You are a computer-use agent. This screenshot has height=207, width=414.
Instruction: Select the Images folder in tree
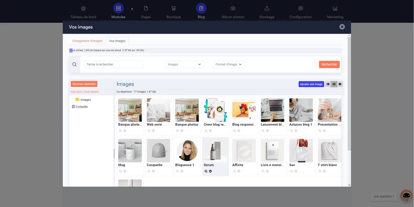(83, 100)
